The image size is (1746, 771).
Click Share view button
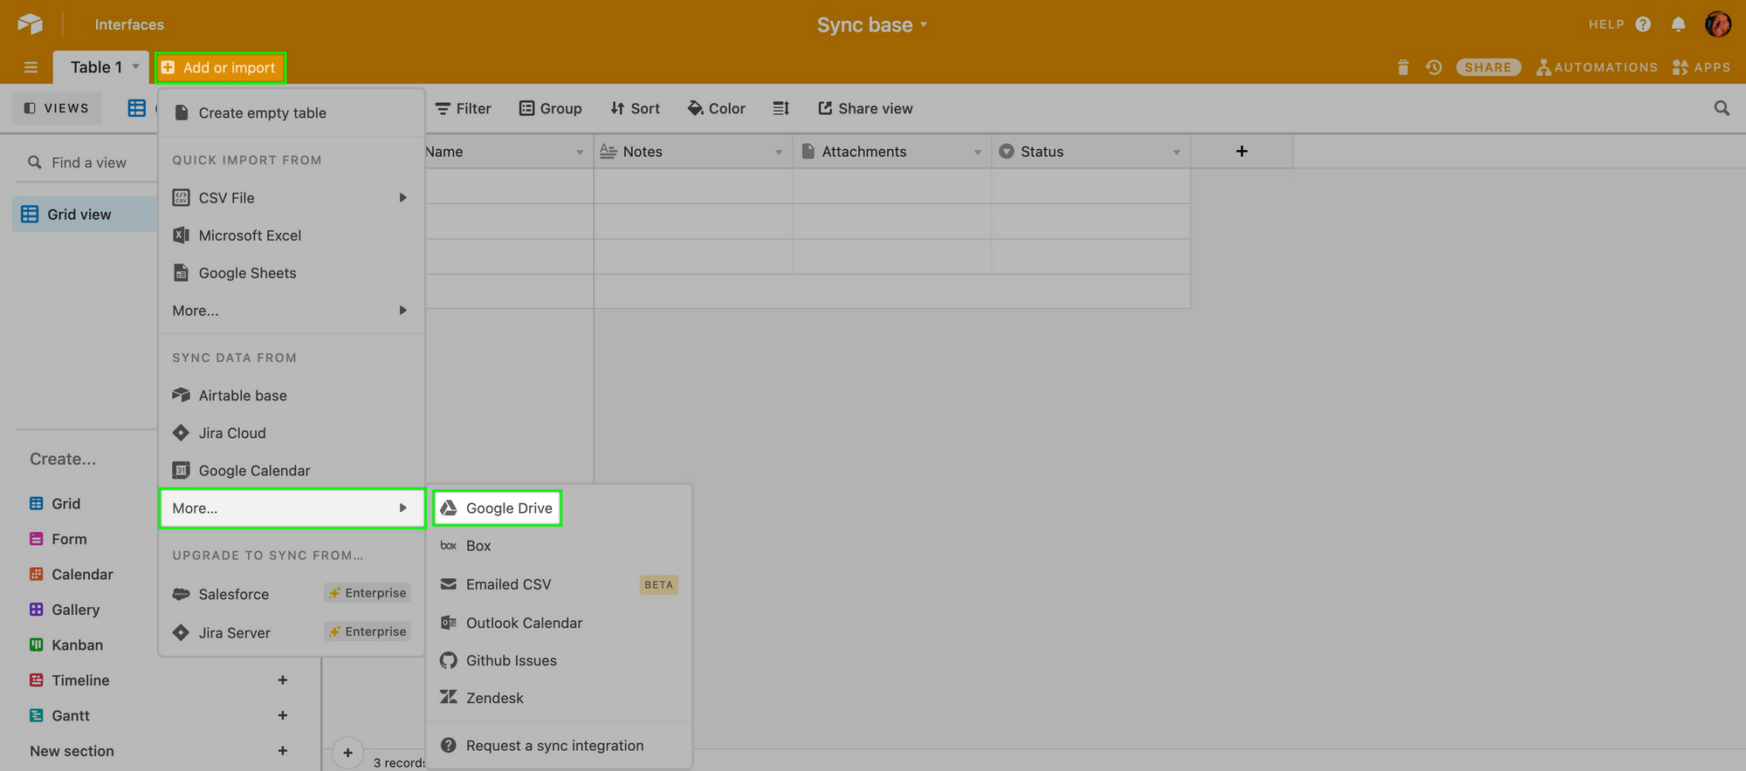tap(865, 108)
